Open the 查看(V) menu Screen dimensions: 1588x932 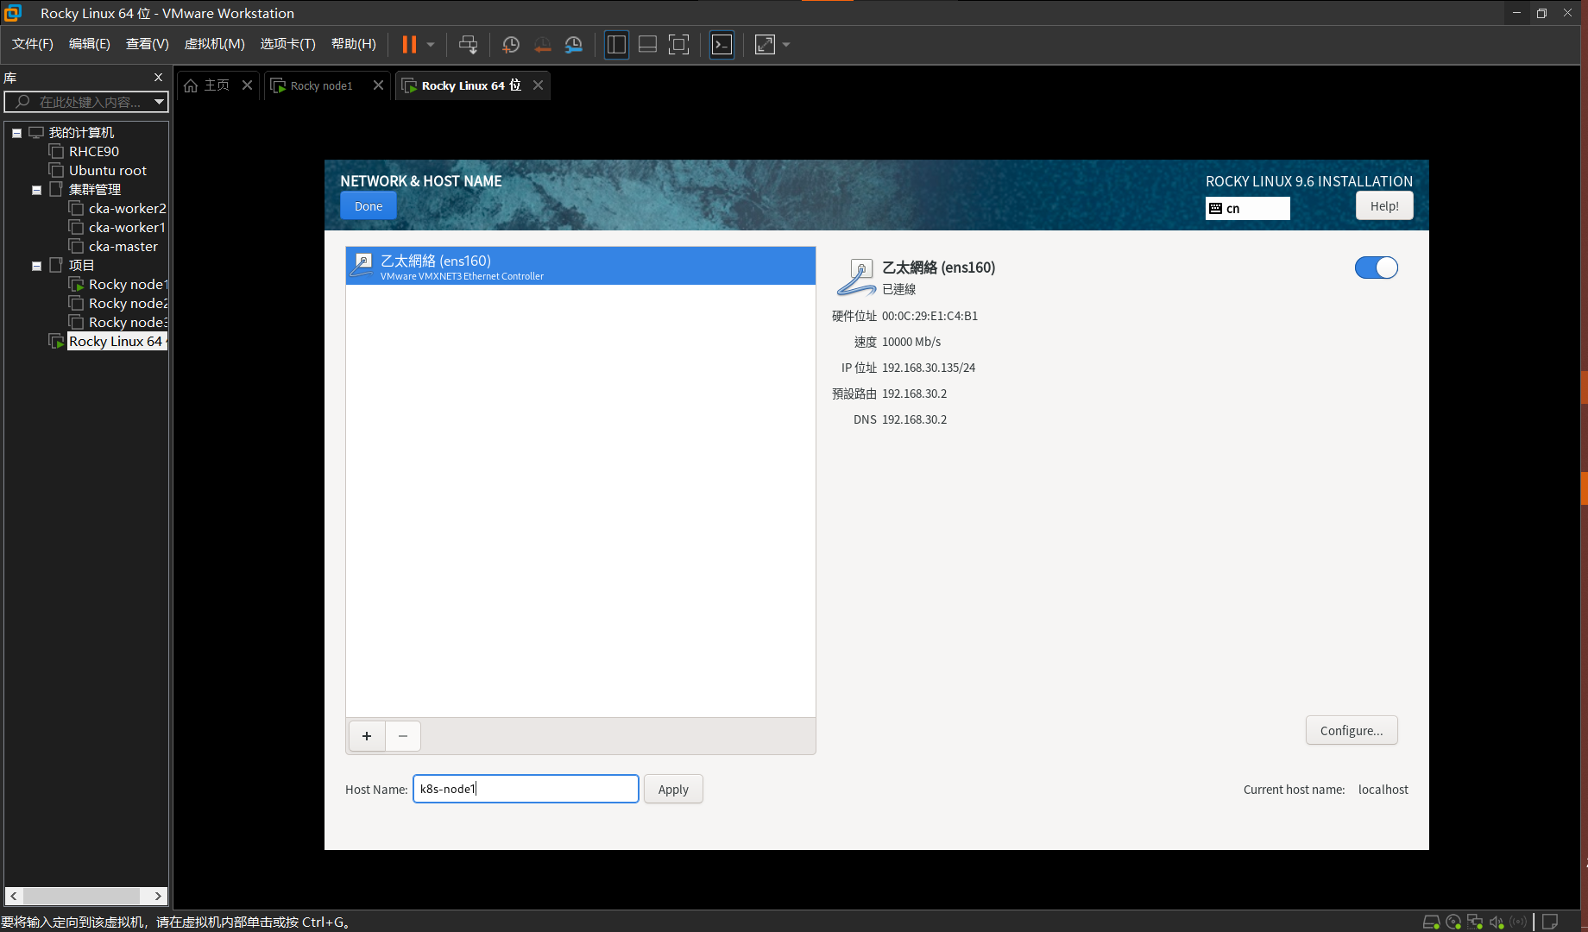click(148, 44)
